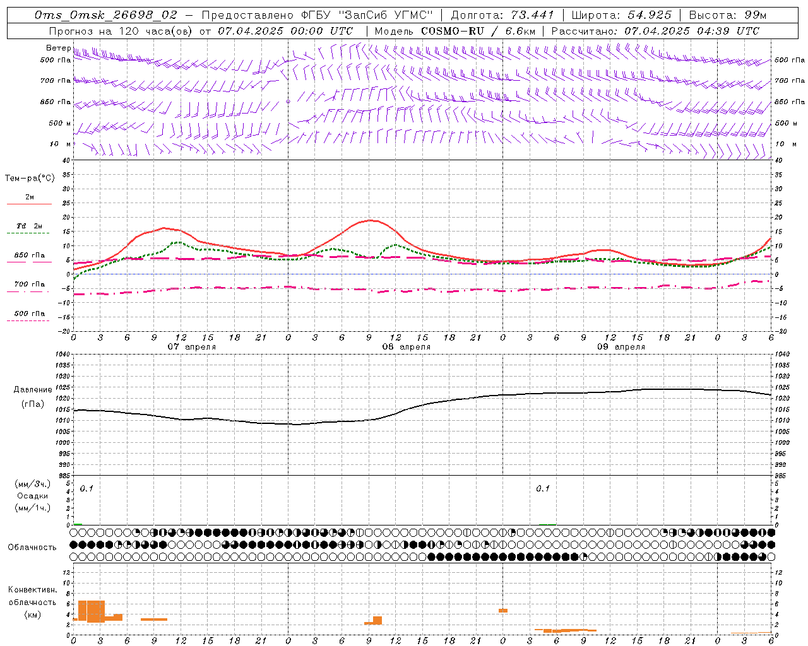Image resolution: width=808 pixels, height=646 pixels.
Task: Click the Td 2м legend entry
Action: point(29,226)
